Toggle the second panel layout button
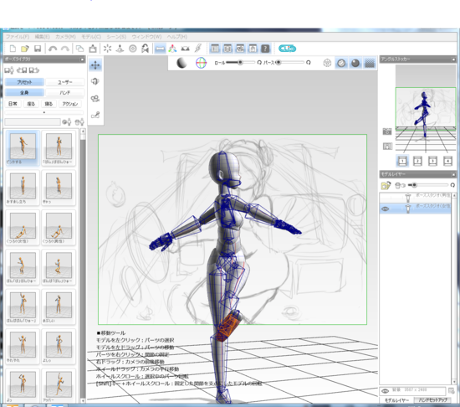The height and width of the screenshot is (407, 460). tap(227, 49)
